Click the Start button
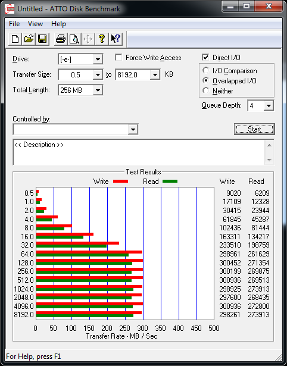The height and width of the screenshot is (366, 287). click(x=254, y=129)
